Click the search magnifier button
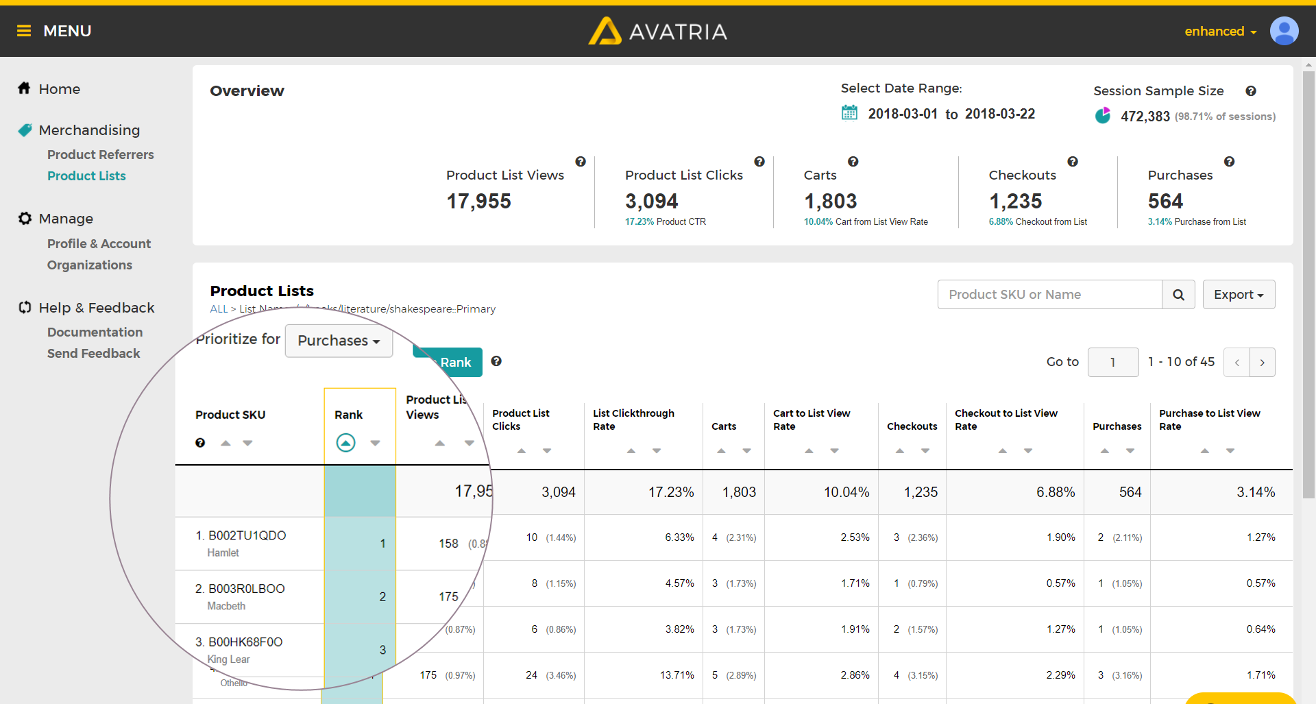 pos(1178,295)
